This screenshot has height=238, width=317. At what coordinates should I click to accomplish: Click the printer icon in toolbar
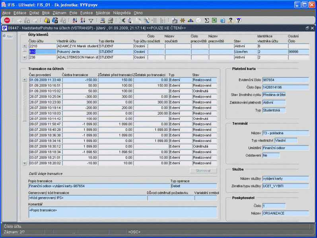coord(102,20)
